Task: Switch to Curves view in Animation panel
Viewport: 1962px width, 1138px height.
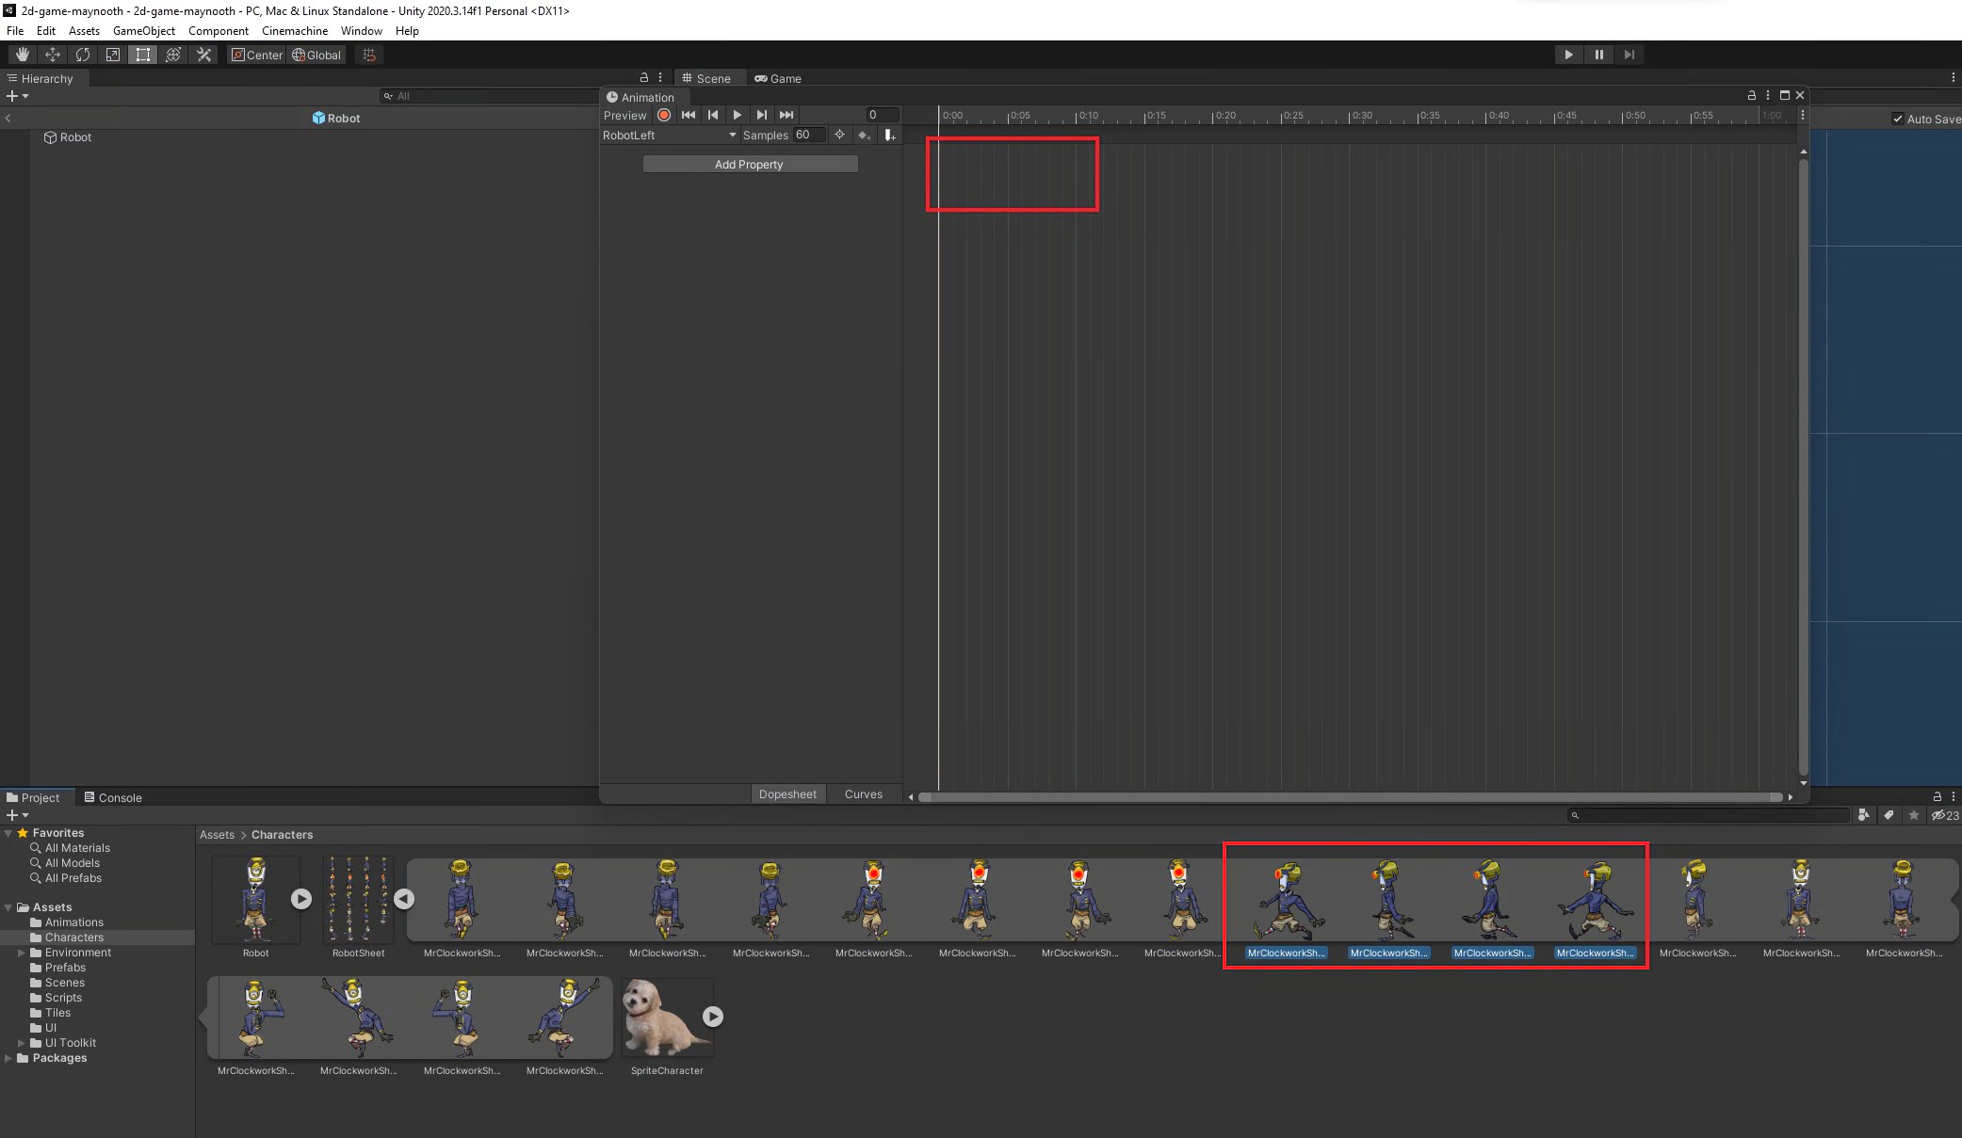Action: coord(863,793)
